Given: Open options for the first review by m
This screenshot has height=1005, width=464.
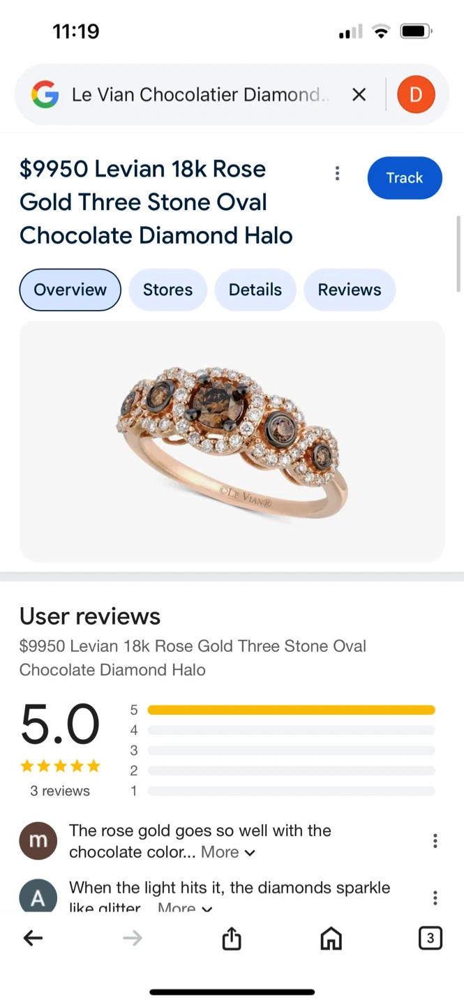Looking at the screenshot, I should [x=435, y=841].
